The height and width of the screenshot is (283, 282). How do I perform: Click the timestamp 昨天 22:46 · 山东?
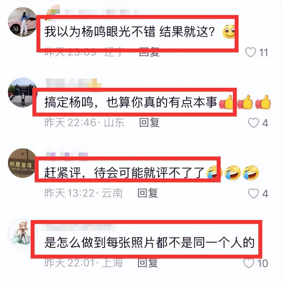(x=84, y=123)
